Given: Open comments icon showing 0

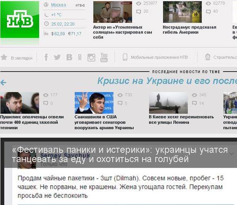Looking at the screenshot, I should pos(46,103).
